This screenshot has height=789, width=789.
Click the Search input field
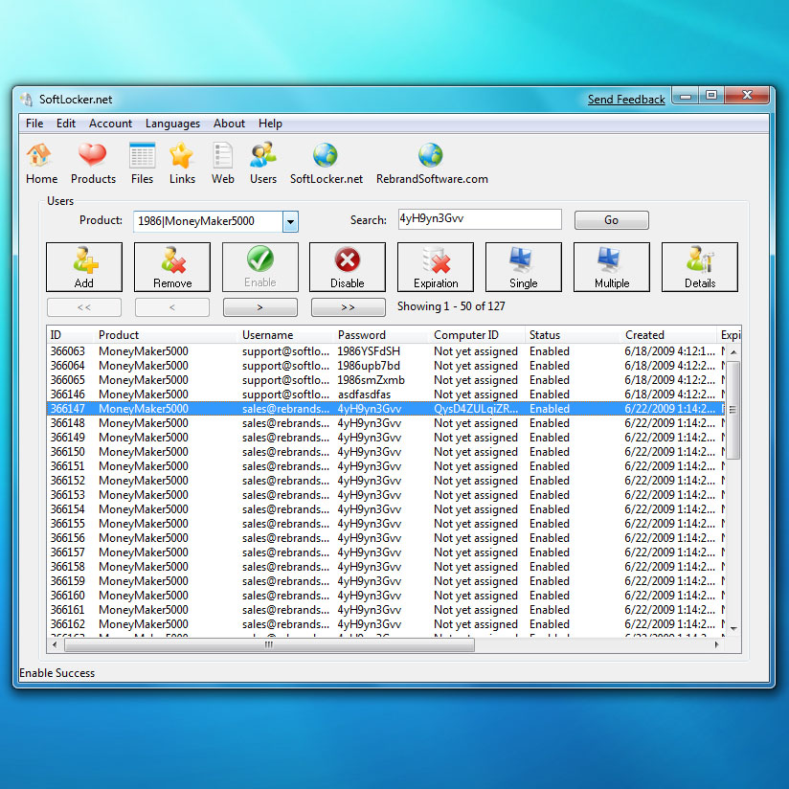tap(479, 219)
